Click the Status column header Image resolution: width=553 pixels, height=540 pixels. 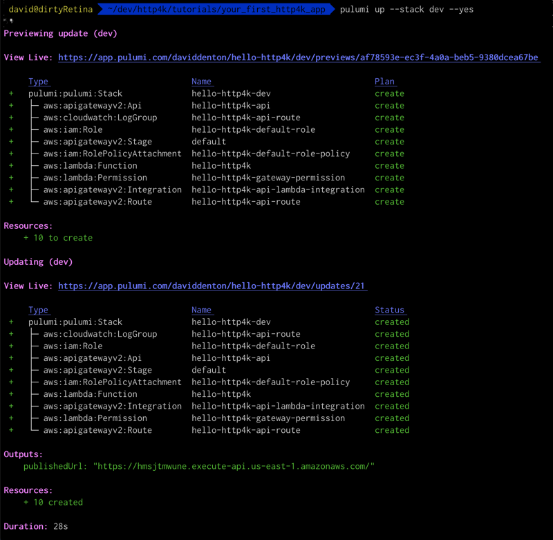pyautogui.click(x=389, y=310)
